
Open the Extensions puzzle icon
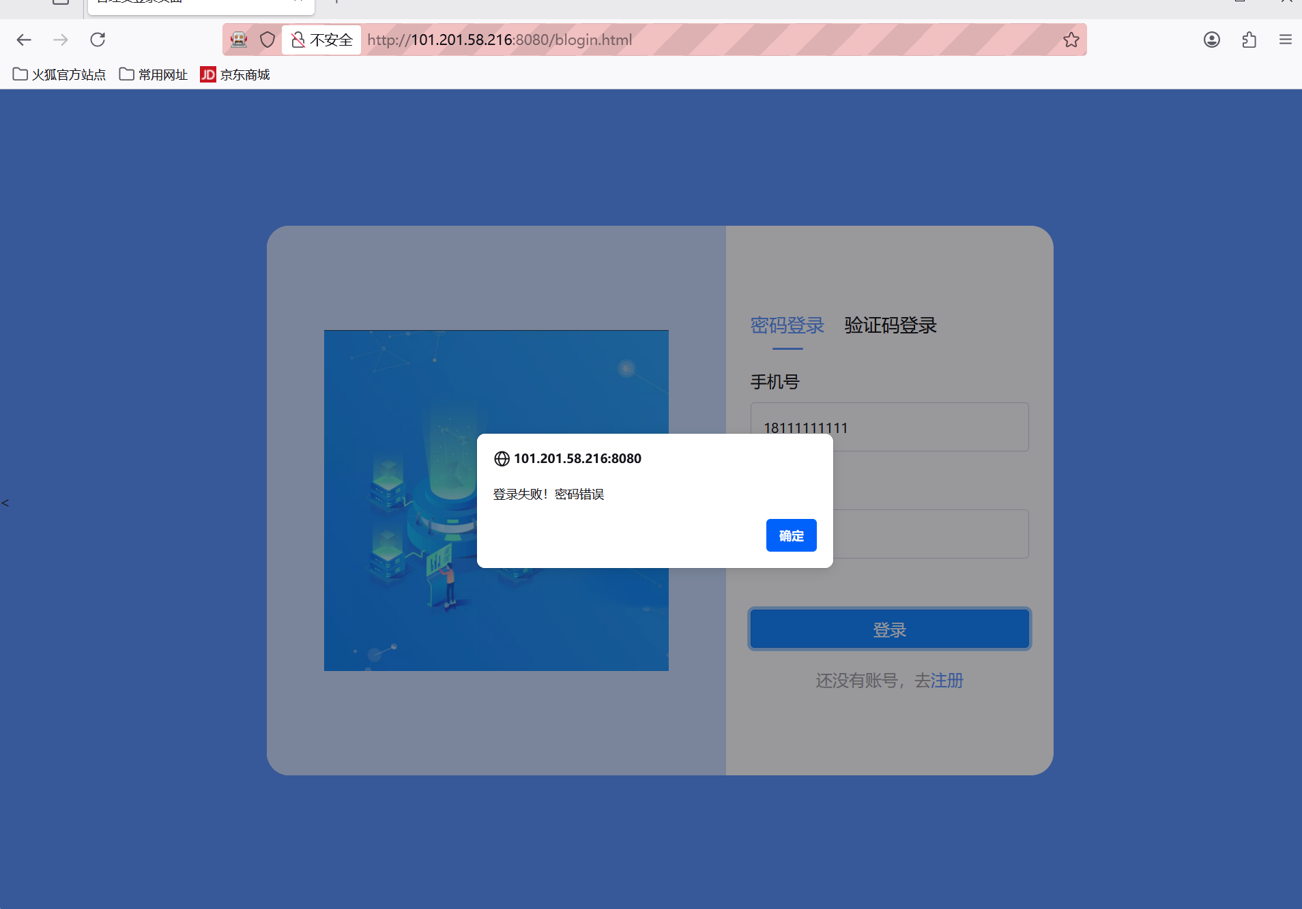point(1249,40)
